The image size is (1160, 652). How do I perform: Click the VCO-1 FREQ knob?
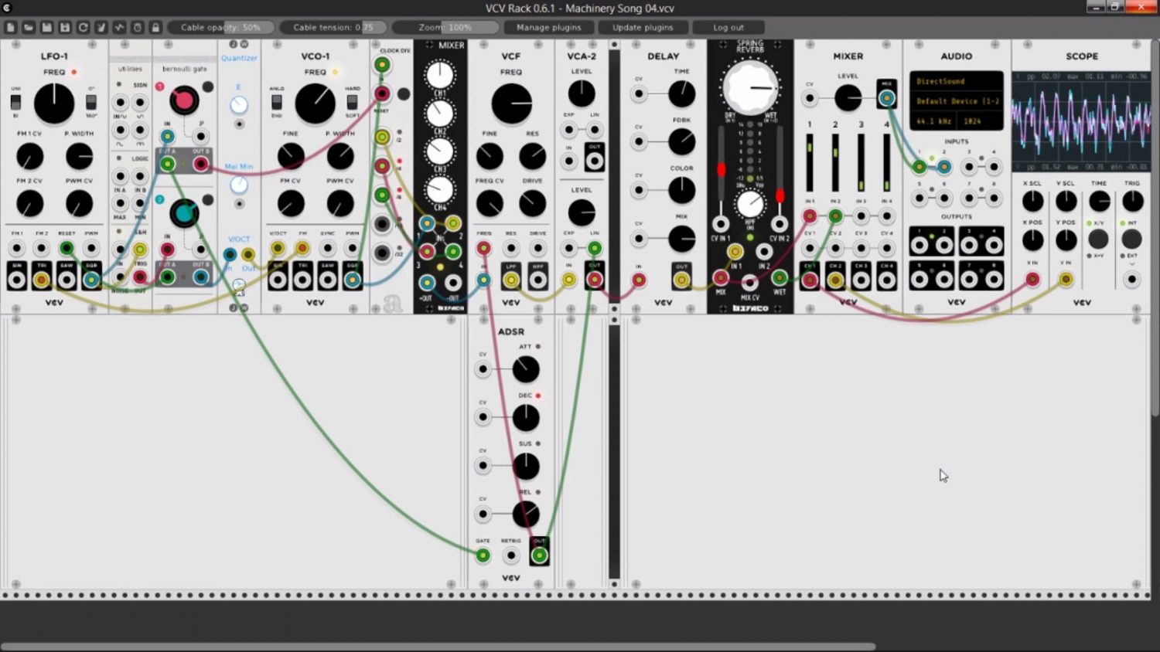[x=316, y=104]
